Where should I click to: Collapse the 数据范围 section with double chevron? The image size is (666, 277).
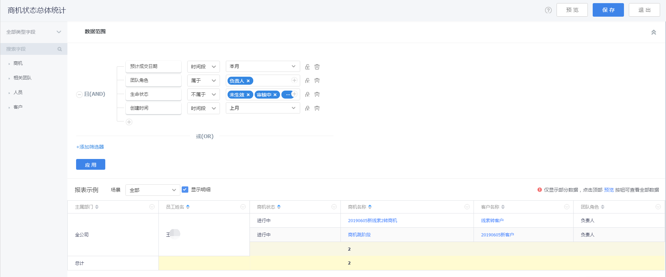(653, 32)
